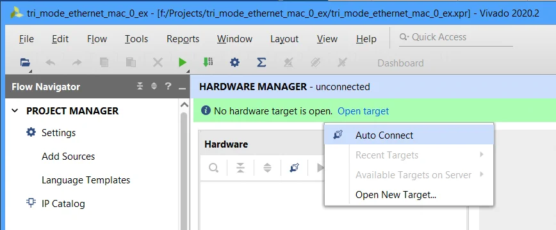Click the Hardware panel title
The image size is (556, 230).
226,144
